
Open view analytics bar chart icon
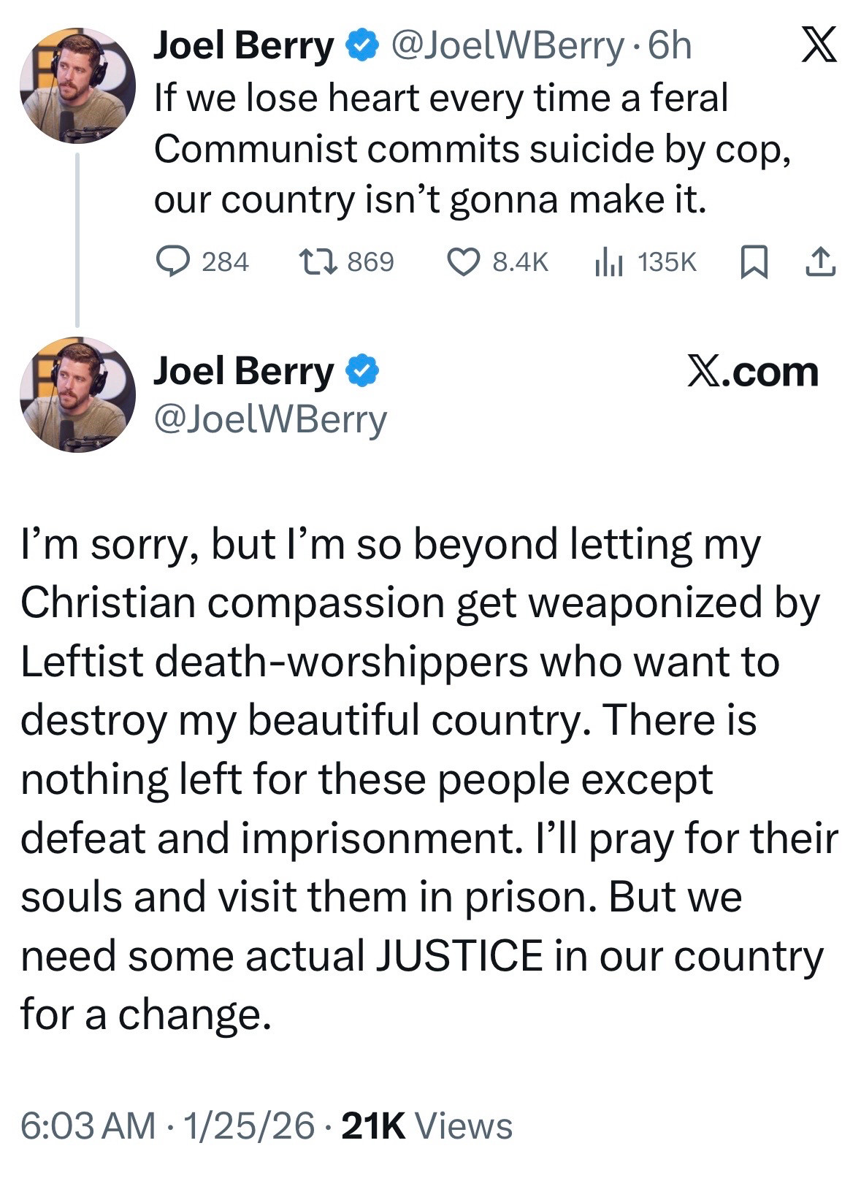coord(608,262)
